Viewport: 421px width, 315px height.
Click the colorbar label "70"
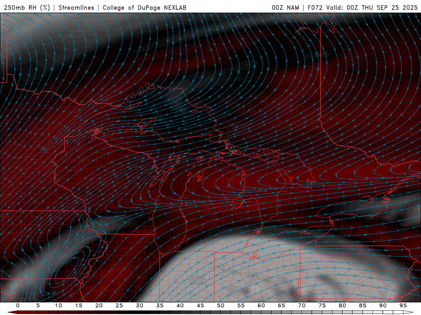coord(302,306)
